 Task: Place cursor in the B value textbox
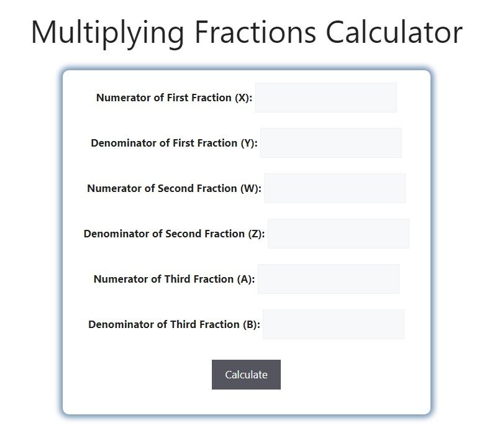tap(333, 324)
